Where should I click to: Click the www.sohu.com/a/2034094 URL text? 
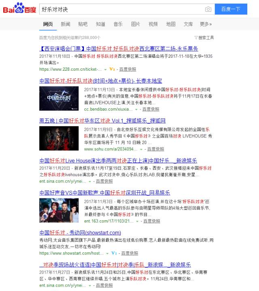pyautogui.click(x=111, y=149)
